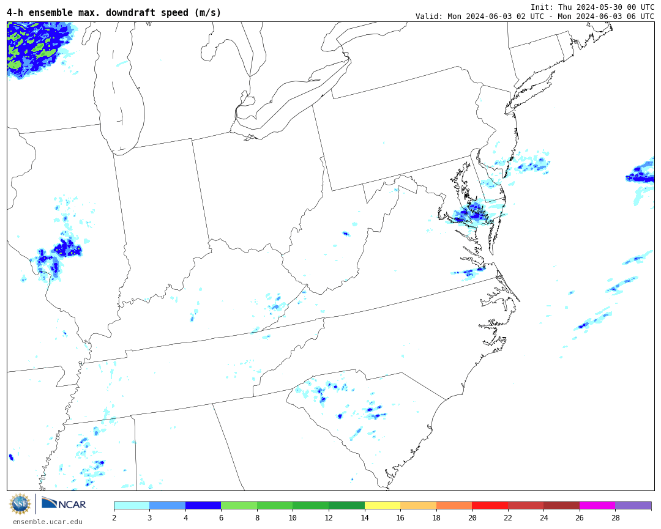
Task: Click the NCAR logo
Action: pyautogui.click(x=64, y=503)
